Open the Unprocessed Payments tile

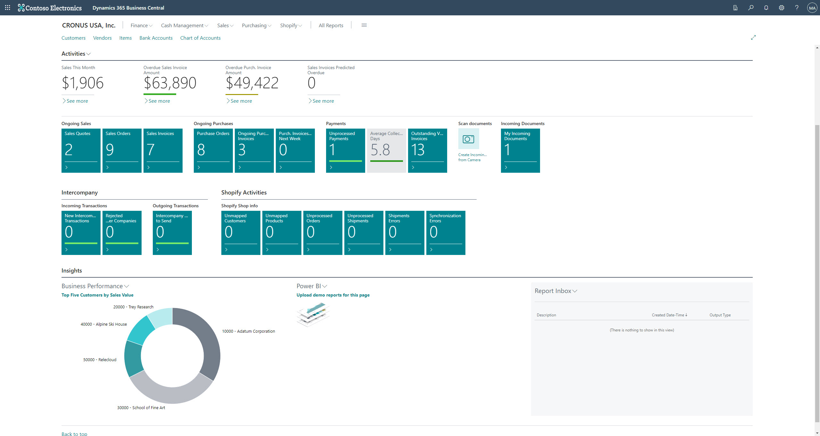(x=346, y=151)
